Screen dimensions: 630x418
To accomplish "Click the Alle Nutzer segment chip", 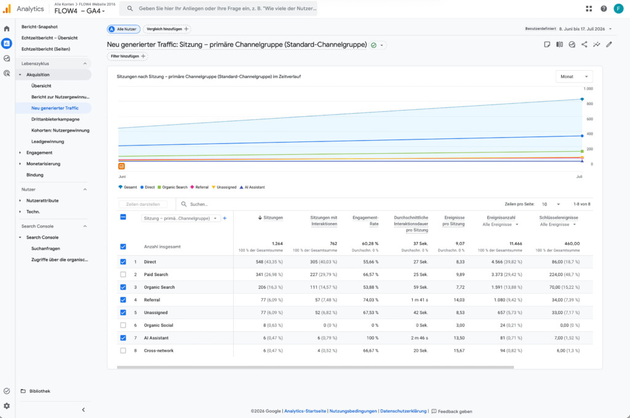I will 124,29.
